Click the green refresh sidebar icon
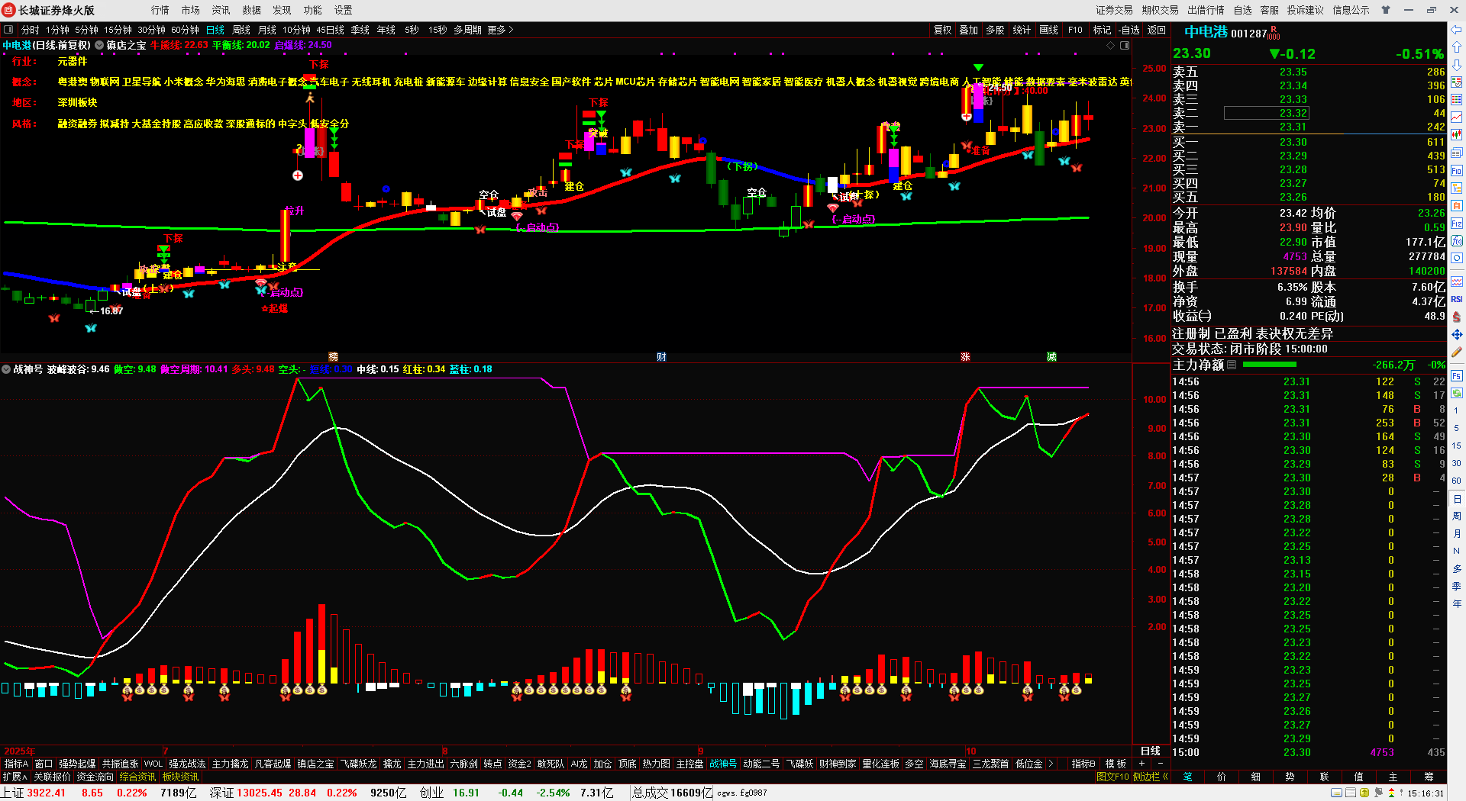This screenshot has width=1466, height=801. [1456, 394]
